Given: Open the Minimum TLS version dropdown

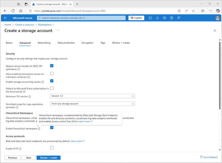Looking at the screenshot, I should (92, 96).
